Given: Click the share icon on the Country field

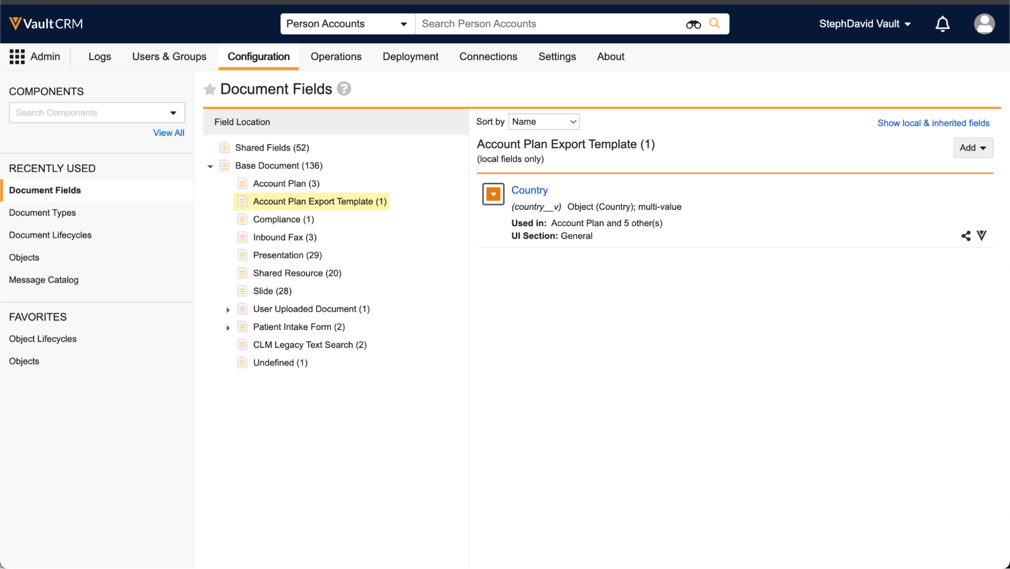Looking at the screenshot, I should pos(966,236).
